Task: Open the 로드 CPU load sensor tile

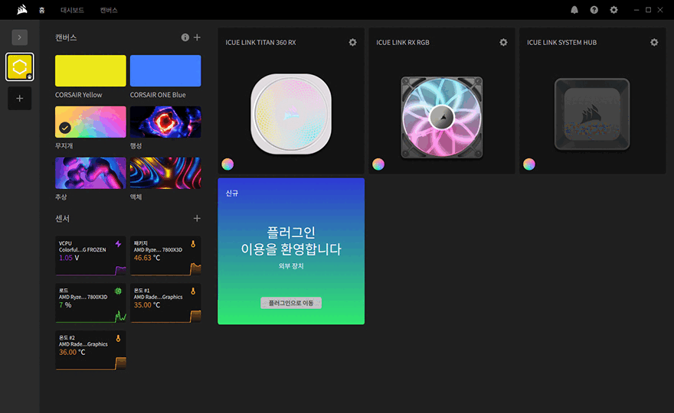Action: pos(90,303)
